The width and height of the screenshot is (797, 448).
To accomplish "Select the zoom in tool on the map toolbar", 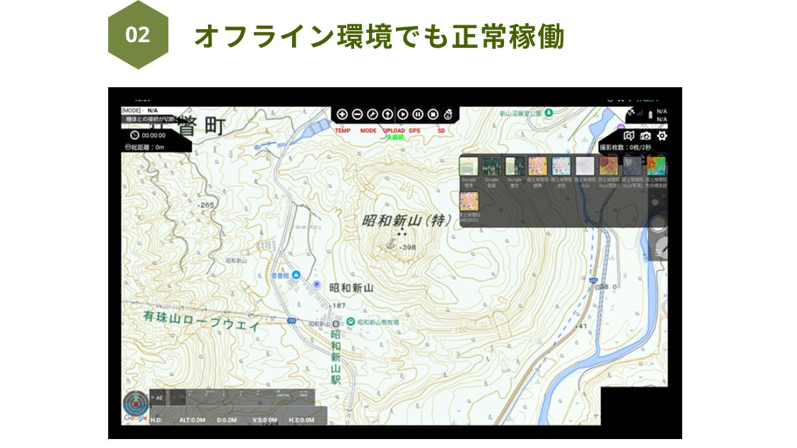I will (x=342, y=115).
